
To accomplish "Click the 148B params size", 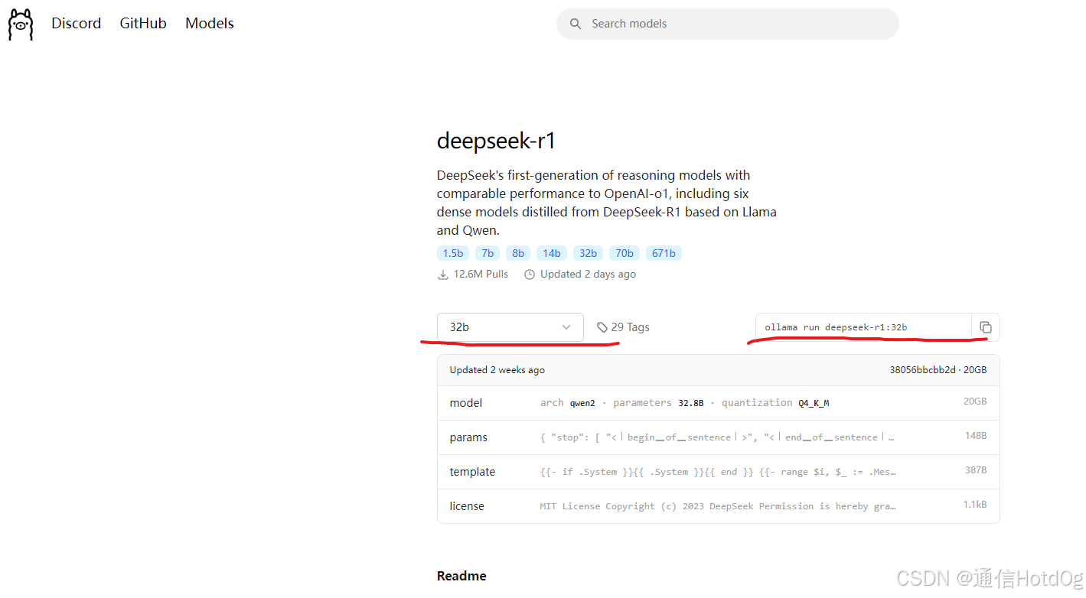I will [976, 436].
